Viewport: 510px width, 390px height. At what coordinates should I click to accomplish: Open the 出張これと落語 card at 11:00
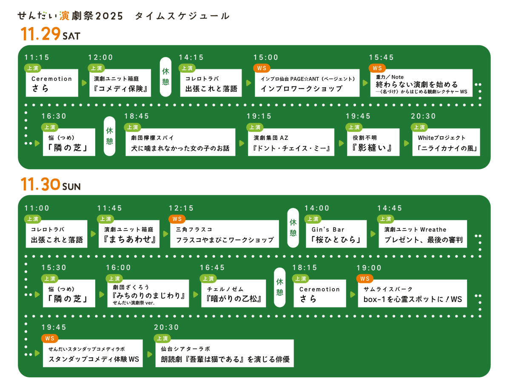tap(57, 234)
